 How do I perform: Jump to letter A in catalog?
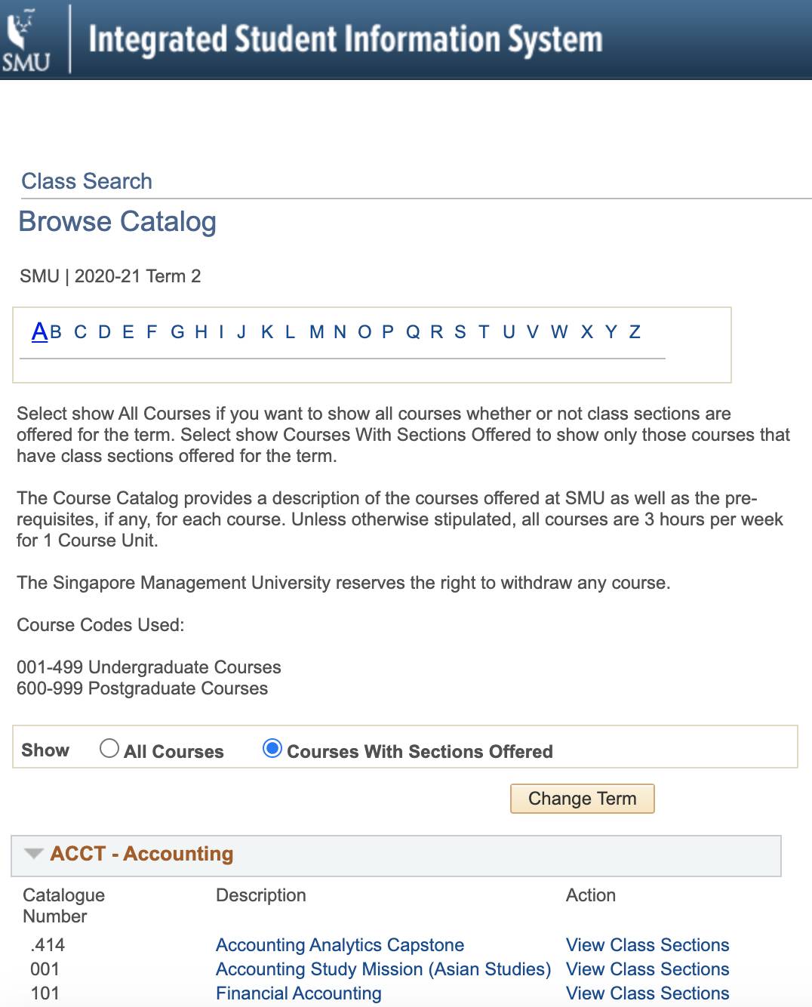(39, 331)
